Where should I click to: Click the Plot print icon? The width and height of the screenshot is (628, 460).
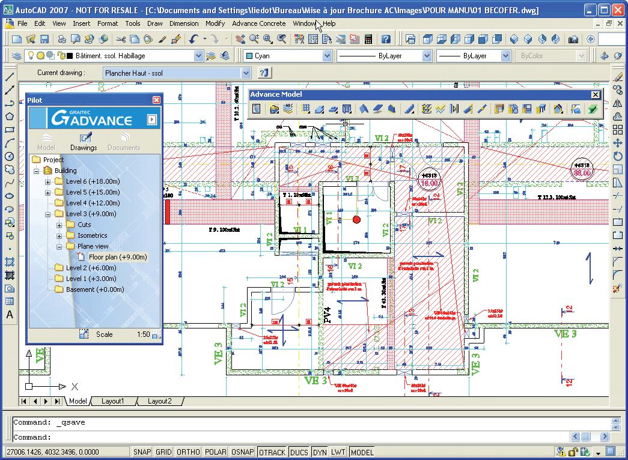pyautogui.click(x=62, y=39)
